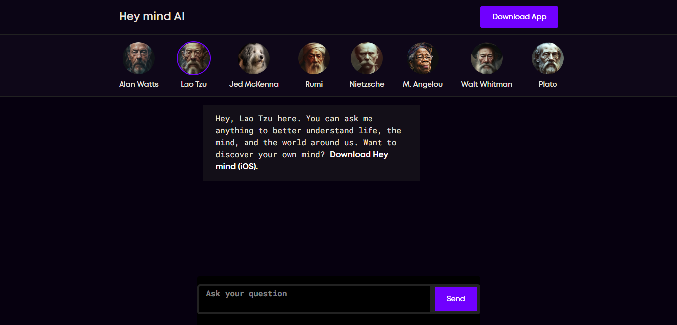Select the Rumi avatar
This screenshot has width=677, height=325.
[314, 58]
